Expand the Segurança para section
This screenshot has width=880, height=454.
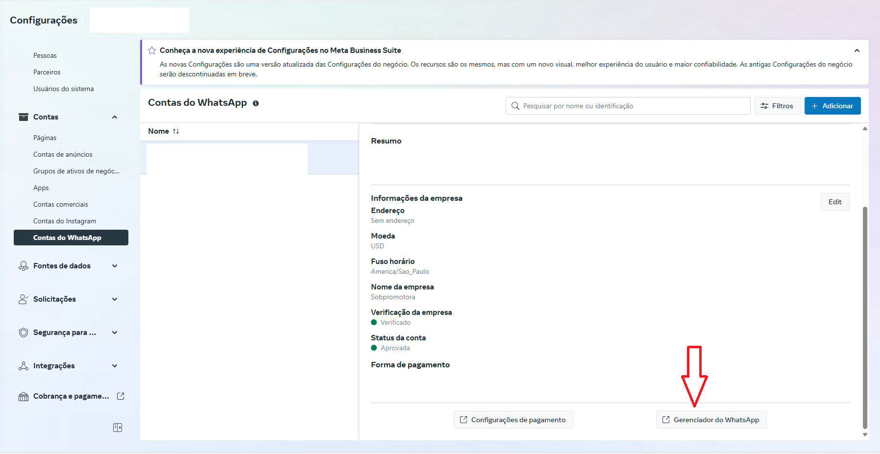115,333
